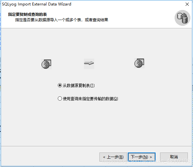Screen dimensions: 193x167
Task: Select the 使用查询来指定要传输的数据(Q) radio button
Action: point(60,99)
